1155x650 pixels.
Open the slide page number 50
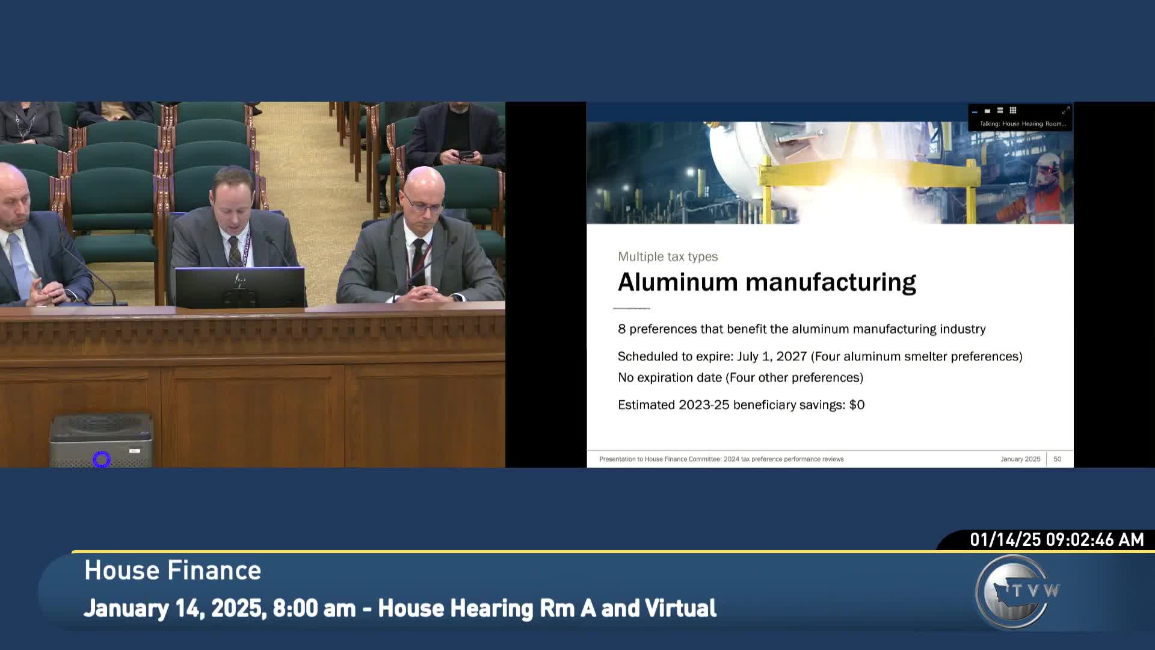point(1056,459)
